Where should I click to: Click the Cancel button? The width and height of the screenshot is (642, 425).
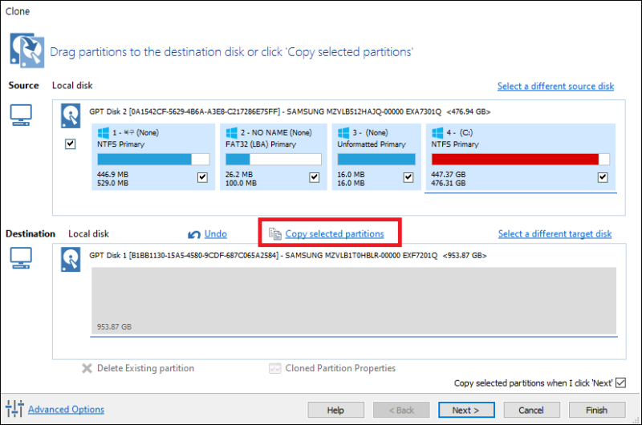[531, 410]
